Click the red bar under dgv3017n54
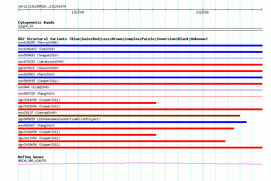Screen dimensions: 271x181 coord(122,141)
